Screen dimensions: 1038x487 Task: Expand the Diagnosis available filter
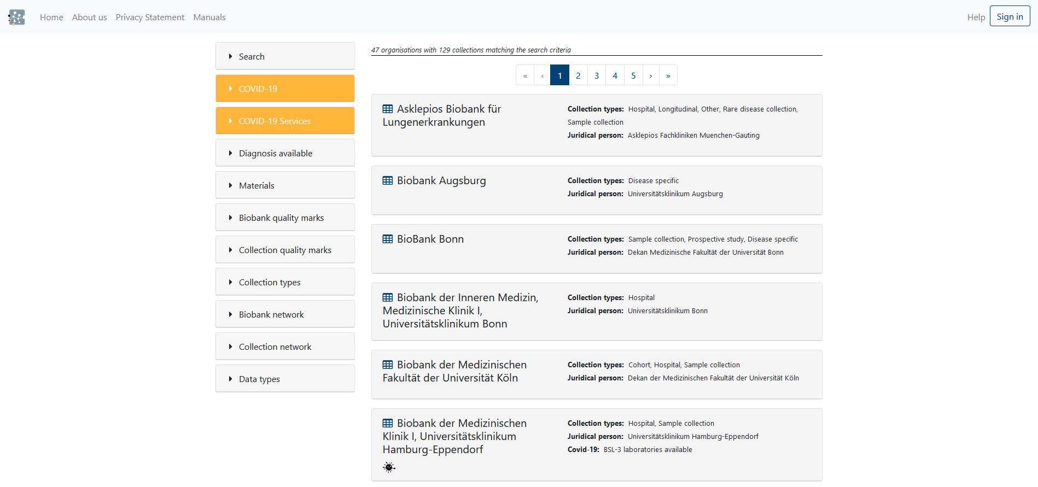coord(285,152)
